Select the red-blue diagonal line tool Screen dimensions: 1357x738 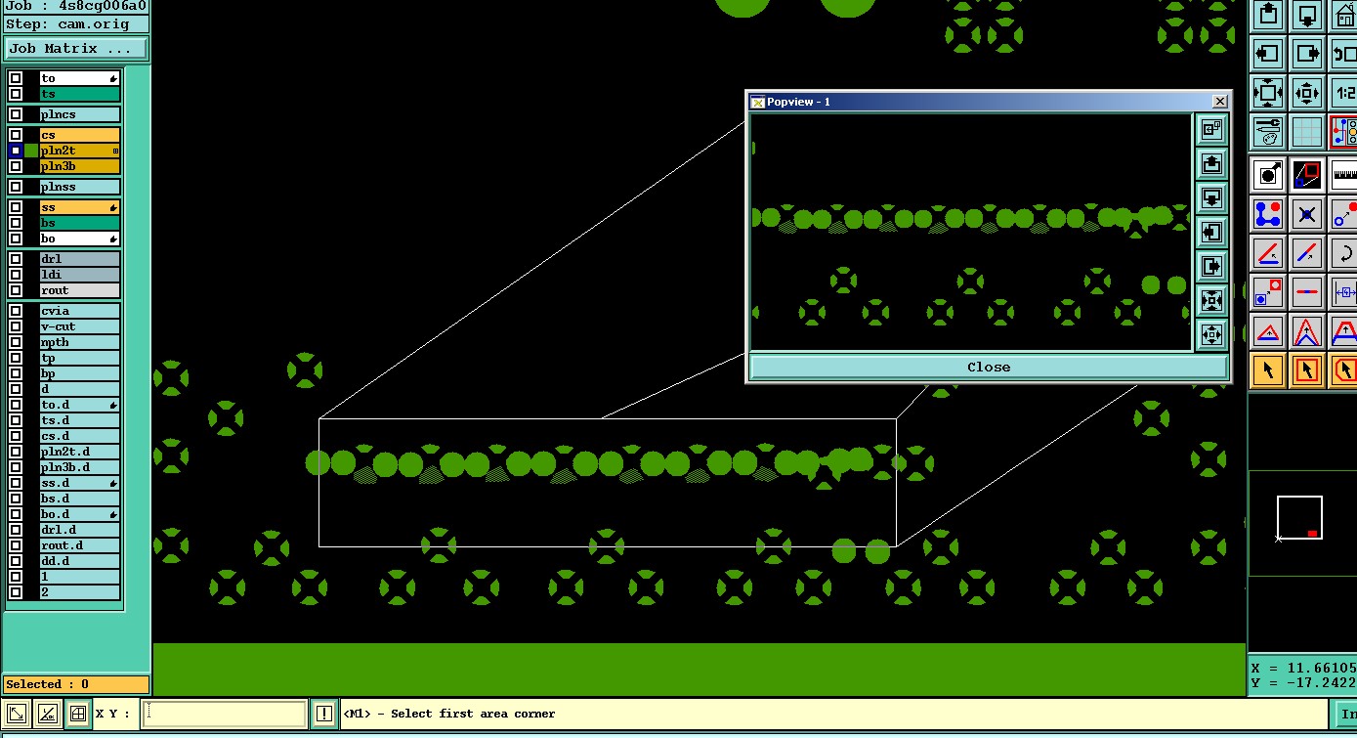click(x=1307, y=253)
